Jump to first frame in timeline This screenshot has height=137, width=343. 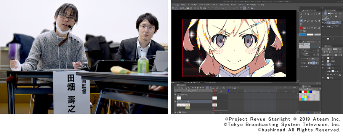(192, 88)
